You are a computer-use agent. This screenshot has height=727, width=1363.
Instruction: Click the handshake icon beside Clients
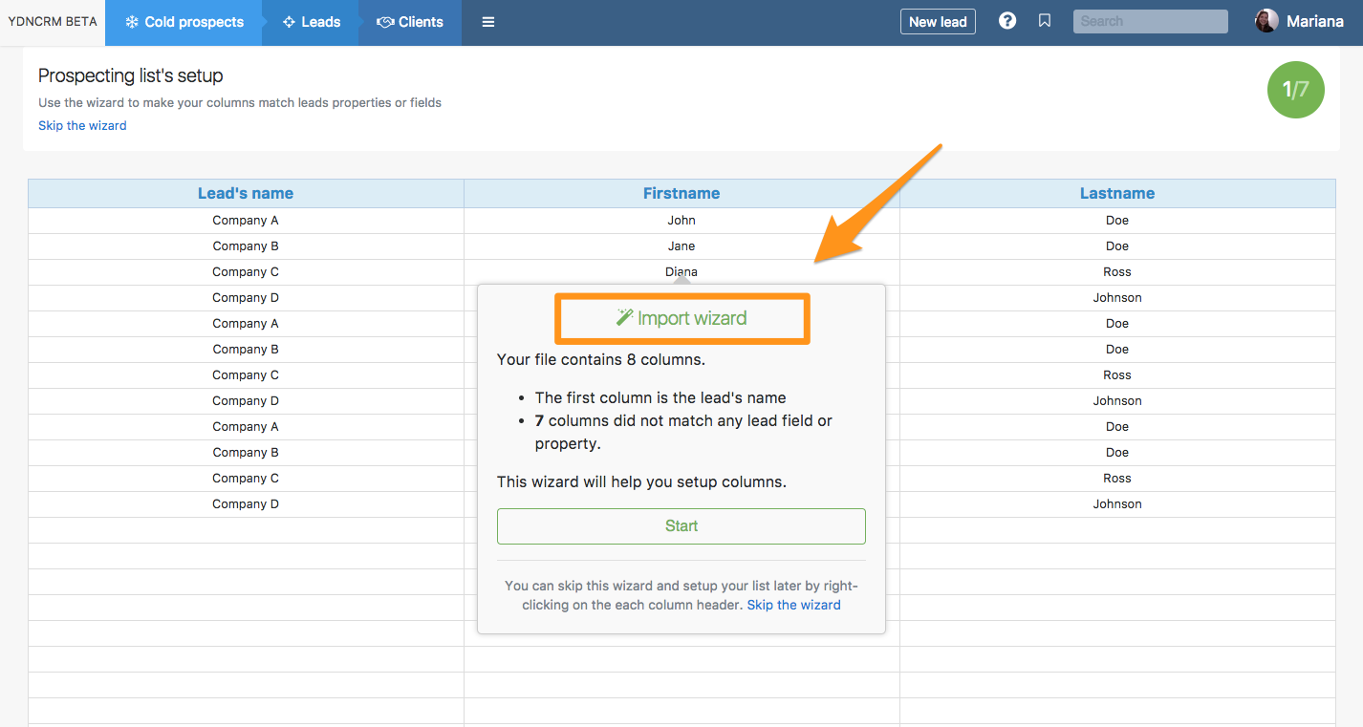[385, 22]
